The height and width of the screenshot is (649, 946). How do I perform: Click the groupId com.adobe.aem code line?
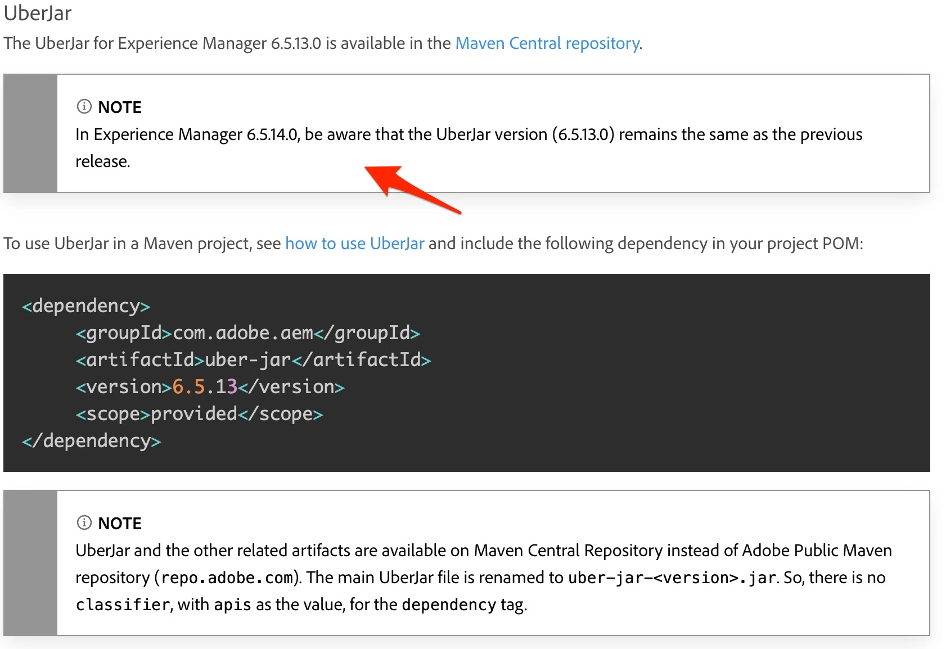click(x=248, y=333)
